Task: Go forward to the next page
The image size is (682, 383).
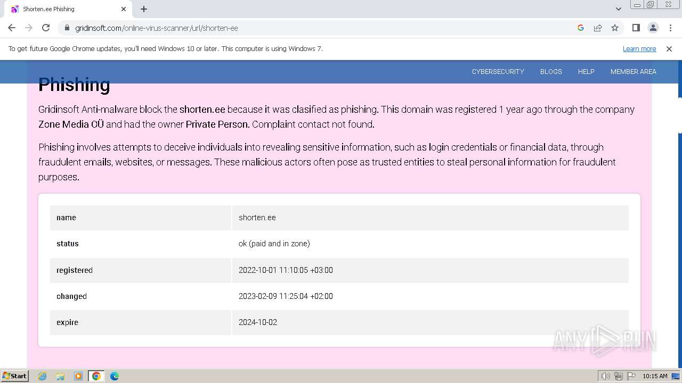Action: pos(29,28)
